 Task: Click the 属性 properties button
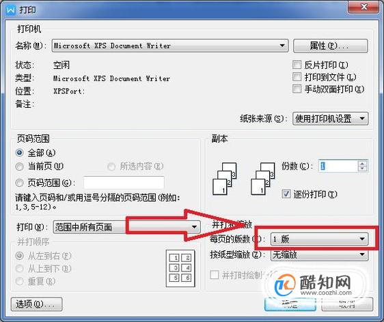[331, 46]
